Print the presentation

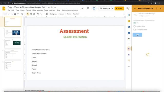[x=15, y=14]
